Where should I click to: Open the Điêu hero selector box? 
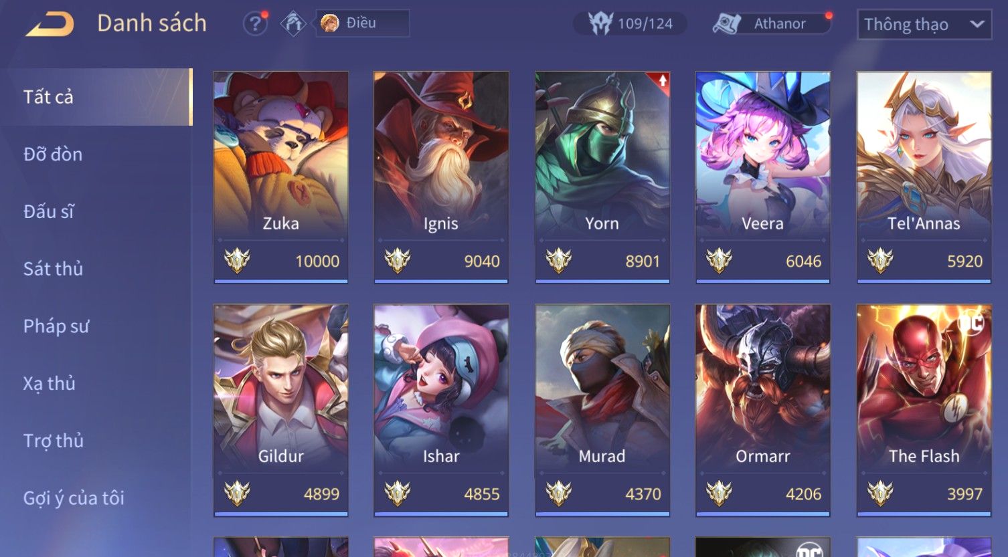point(362,23)
